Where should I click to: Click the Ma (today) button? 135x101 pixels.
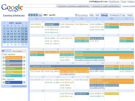[40, 15]
